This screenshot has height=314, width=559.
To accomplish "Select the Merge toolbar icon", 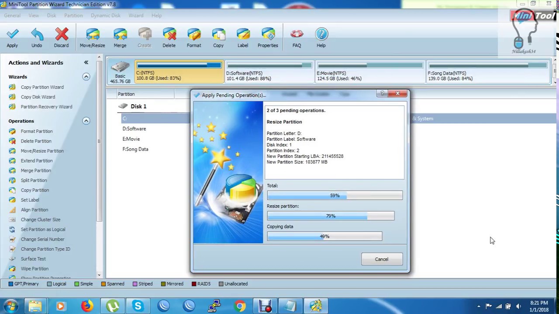I will pyautogui.click(x=120, y=34).
